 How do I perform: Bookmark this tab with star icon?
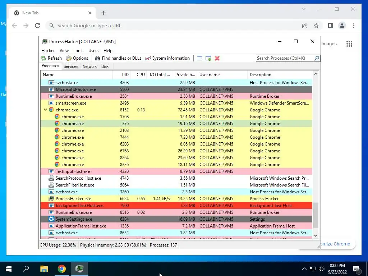click(316, 26)
